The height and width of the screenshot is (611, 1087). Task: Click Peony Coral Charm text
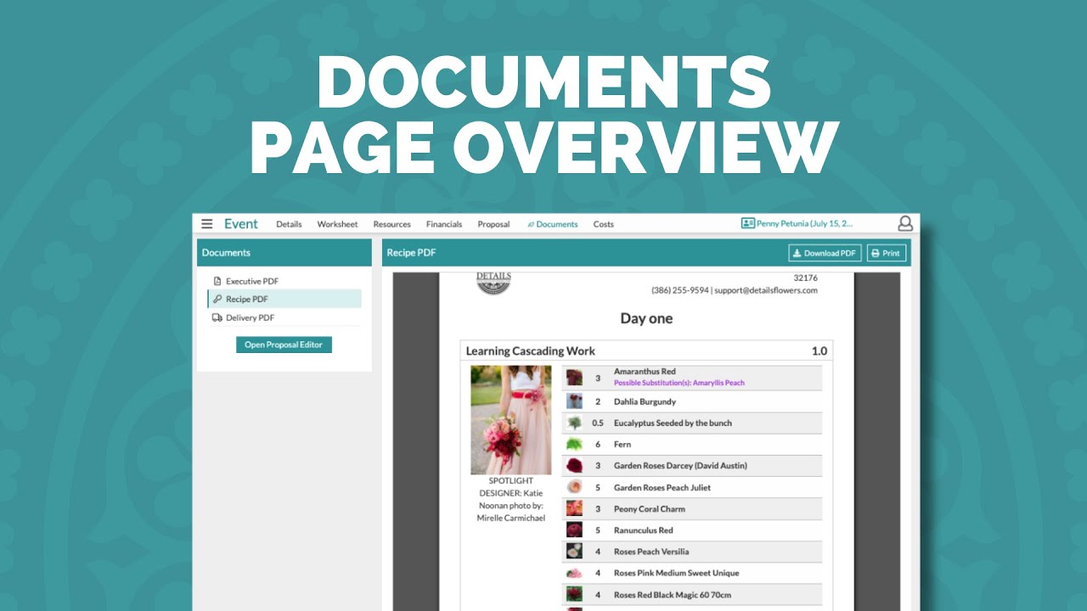point(649,508)
